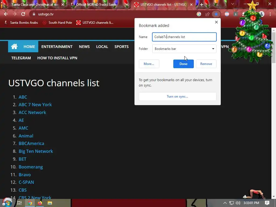Open ABC 7 New York channel link

(35, 105)
